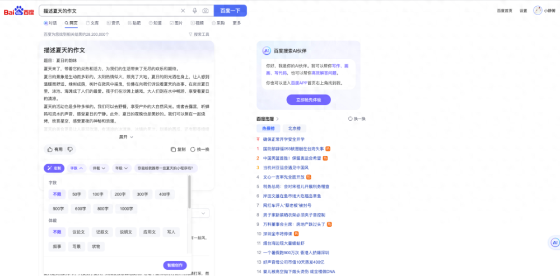This screenshot has height=276, width=560.
Task: Select the 写景 genre option
Action: point(77,246)
